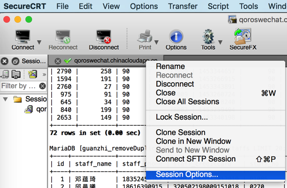
Task: Clear the session filter field
Action: pyautogui.click(x=43, y=86)
